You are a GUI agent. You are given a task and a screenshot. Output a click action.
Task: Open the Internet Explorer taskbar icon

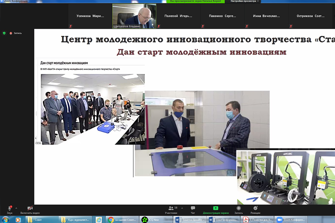click(99, 220)
